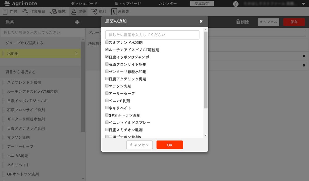The width and height of the screenshot is (309, 181).
Task: Click キャンセル button in the dialog
Action: [x=139, y=145]
